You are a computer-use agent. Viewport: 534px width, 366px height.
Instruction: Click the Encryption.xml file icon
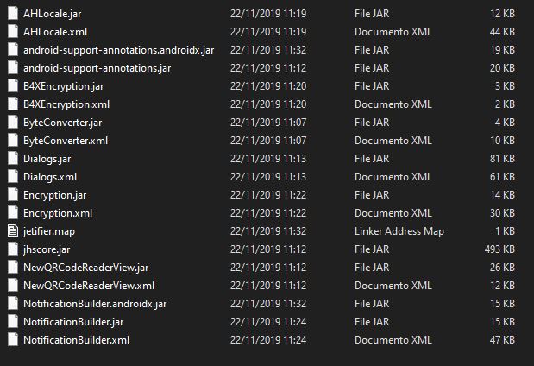(12, 213)
